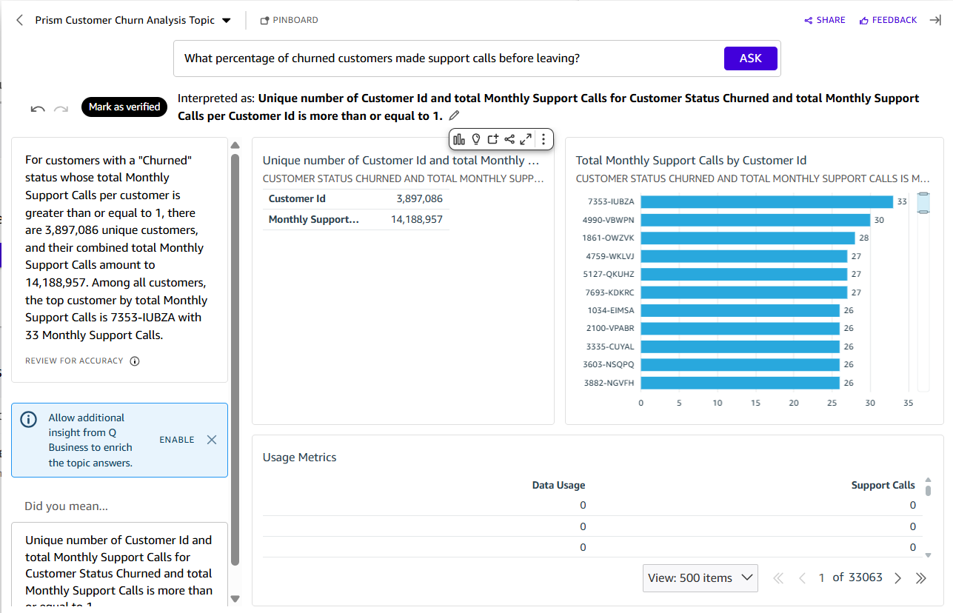Dismiss the Q Business insight banner

coord(212,440)
